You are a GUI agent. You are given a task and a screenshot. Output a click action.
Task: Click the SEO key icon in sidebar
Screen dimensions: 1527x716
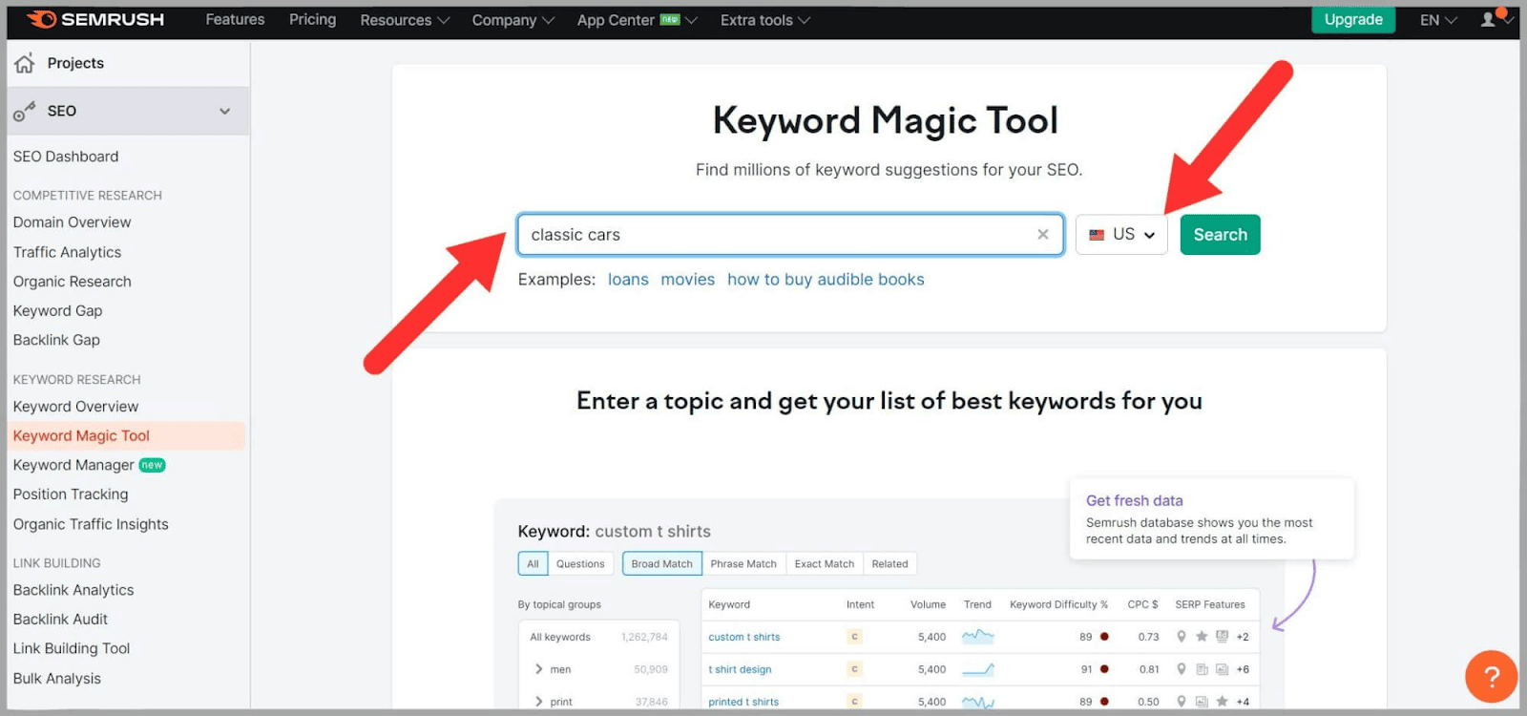tap(24, 112)
